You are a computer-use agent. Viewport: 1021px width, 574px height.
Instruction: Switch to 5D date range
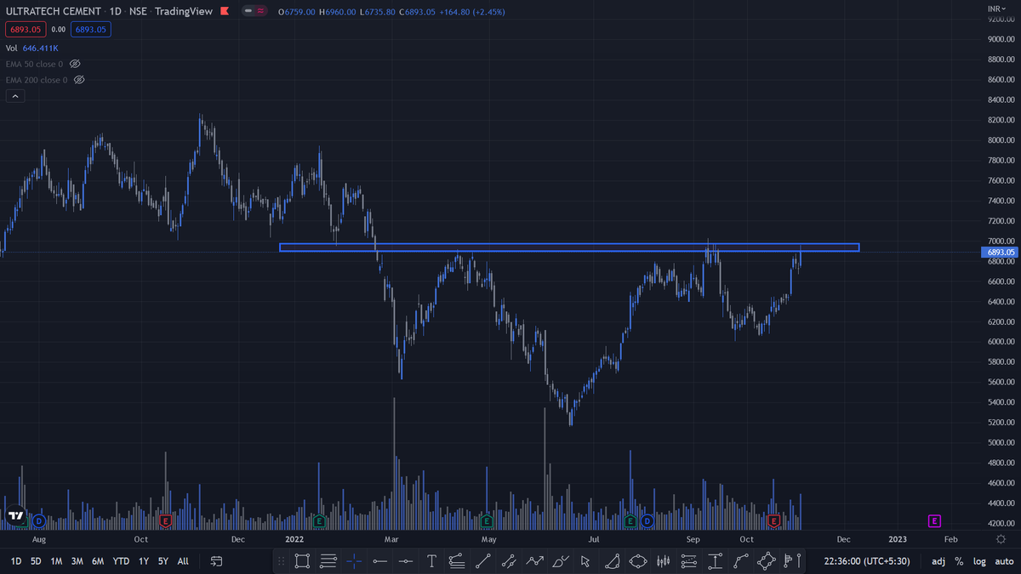pos(36,561)
